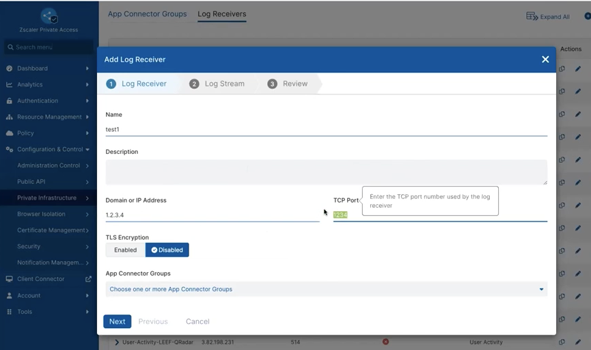Open the App Connector Groups dropdown
The image size is (591, 350).
tap(326, 289)
